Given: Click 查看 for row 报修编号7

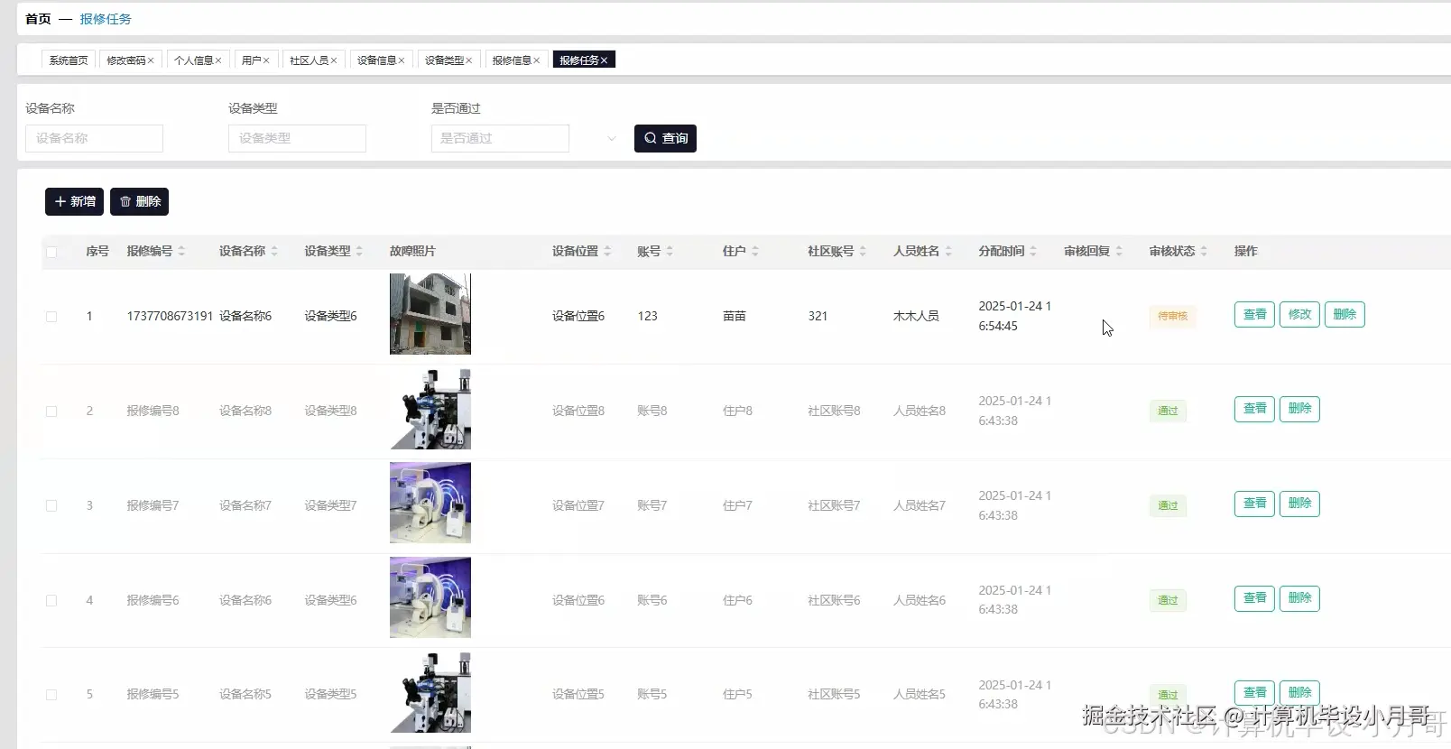Looking at the screenshot, I should click(x=1254, y=504).
